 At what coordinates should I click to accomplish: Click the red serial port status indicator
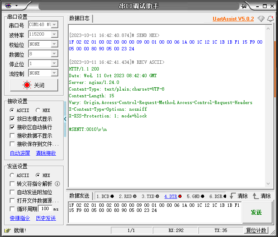27,85
